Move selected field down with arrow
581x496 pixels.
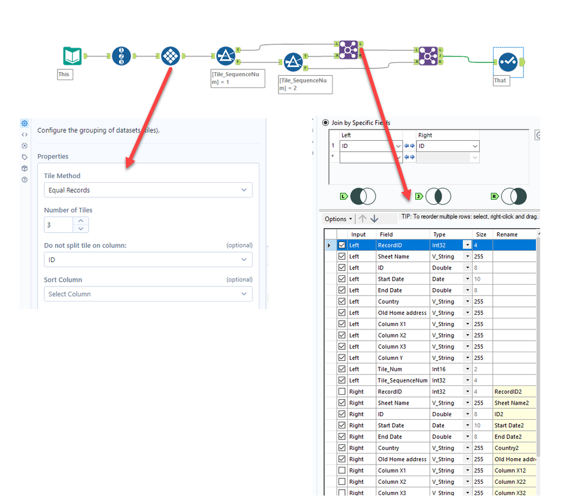pyautogui.click(x=375, y=219)
